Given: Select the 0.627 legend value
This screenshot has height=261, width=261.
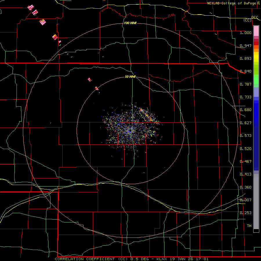Looking at the screenshot, I should (x=246, y=123).
